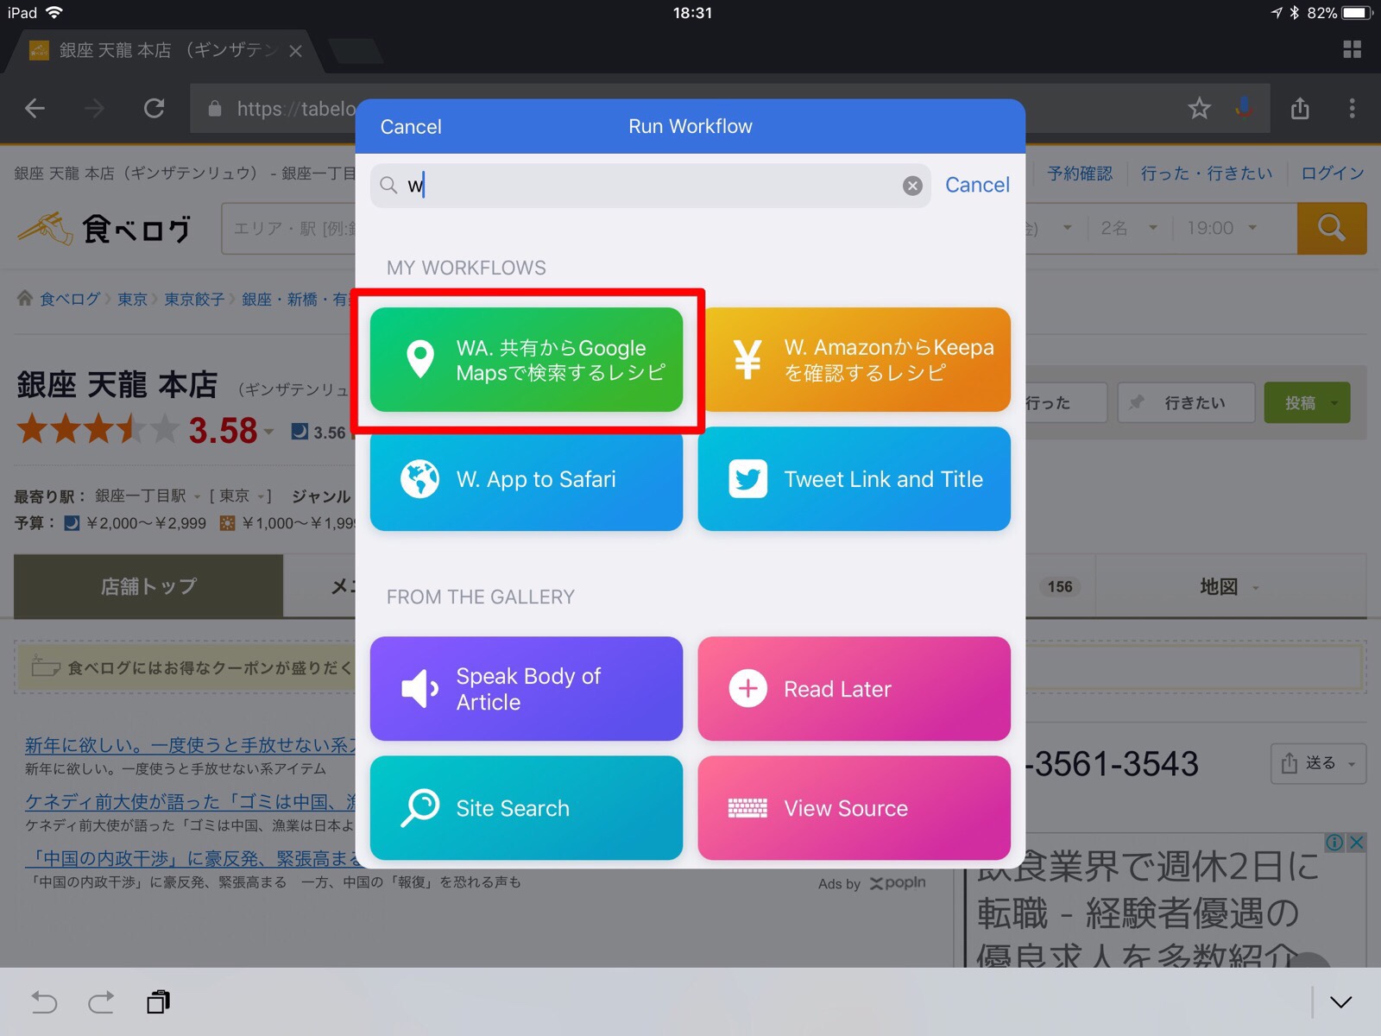Open the View Source gallery workflow
This screenshot has width=1381, height=1036.
pos(854,808)
